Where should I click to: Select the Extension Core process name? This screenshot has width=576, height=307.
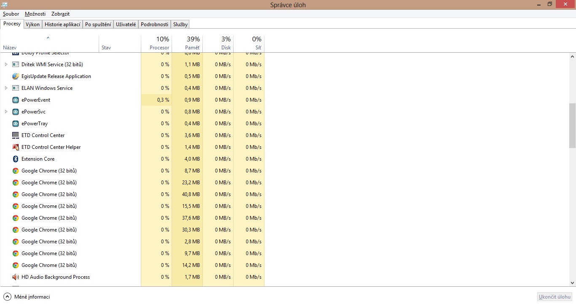(x=38, y=159)
